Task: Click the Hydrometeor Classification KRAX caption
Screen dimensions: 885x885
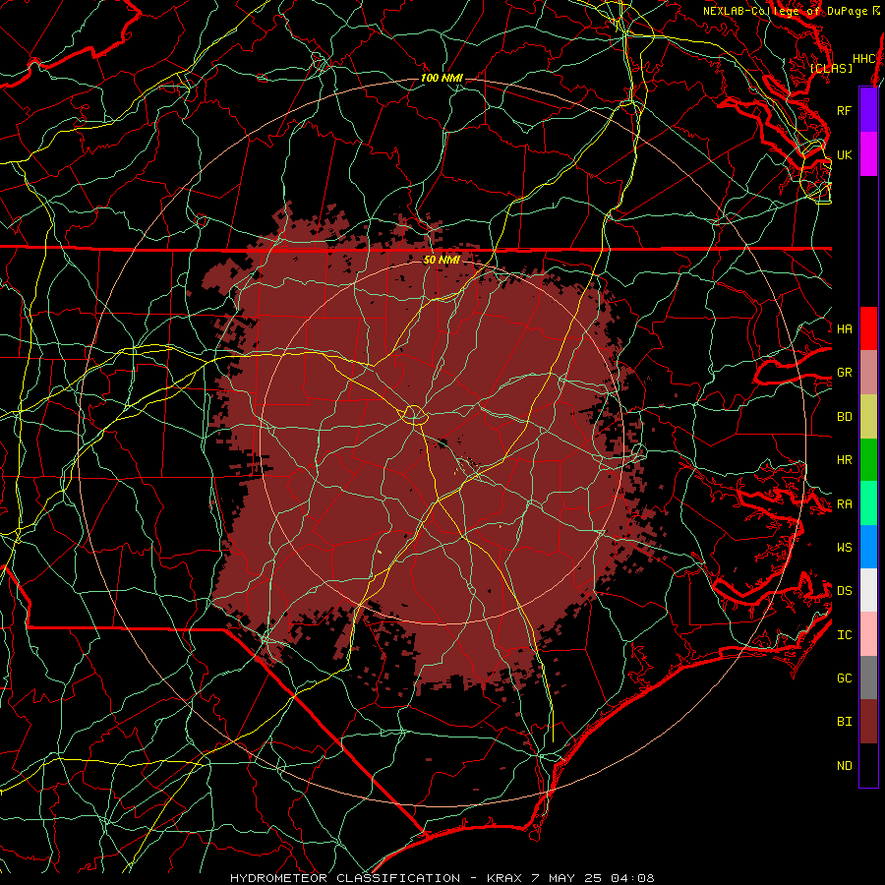Action: click(x=442, y=878)
